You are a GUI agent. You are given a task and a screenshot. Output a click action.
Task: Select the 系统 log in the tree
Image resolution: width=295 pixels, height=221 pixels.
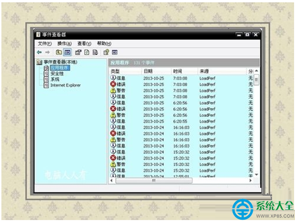(x=55, y=79)
